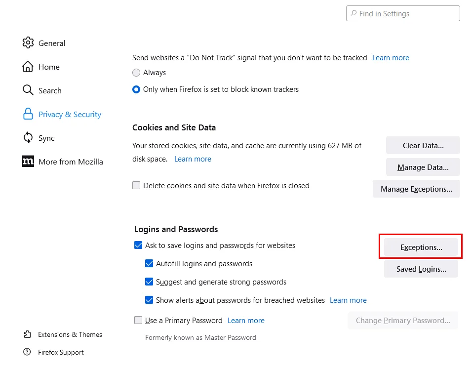Viewport: 472px width, 368px height.
Task: Enable Use a Primary Password checkbox
Action: pyautogui.click(x=138, y=320)
